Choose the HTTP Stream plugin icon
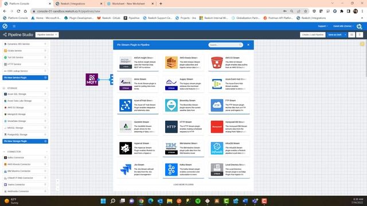 click(171, 127)
